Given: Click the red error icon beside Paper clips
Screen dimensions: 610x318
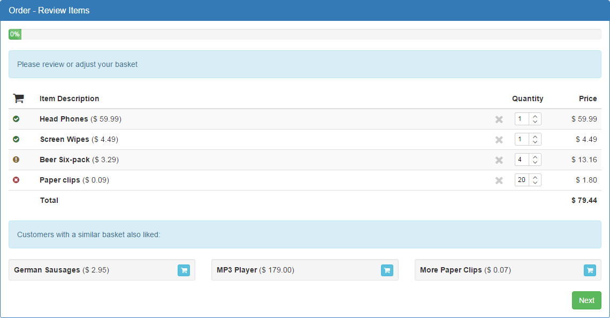Looking at the screenshot, I should pyautogui.click(x=16, y=180).
